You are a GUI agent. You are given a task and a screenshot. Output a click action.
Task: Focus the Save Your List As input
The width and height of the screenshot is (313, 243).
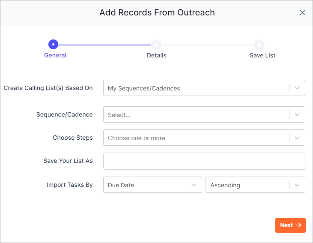204,161
